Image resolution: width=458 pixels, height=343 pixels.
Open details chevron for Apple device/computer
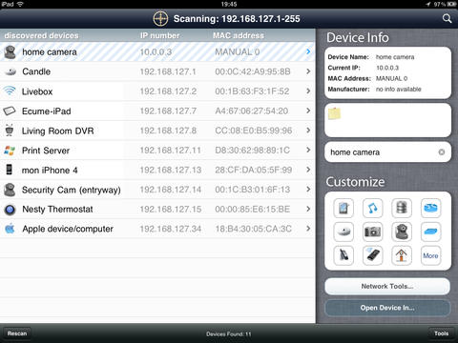point(308,229)
